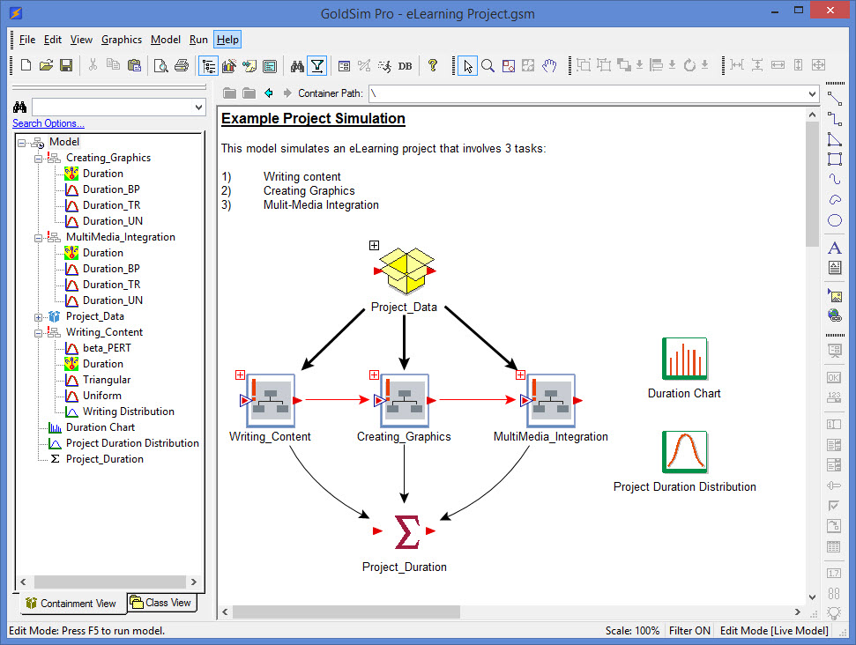Image resolution: width=856 pixels, height=645 pixels.
Task: Open the Graphics menu
Action: tap(121, 40)
